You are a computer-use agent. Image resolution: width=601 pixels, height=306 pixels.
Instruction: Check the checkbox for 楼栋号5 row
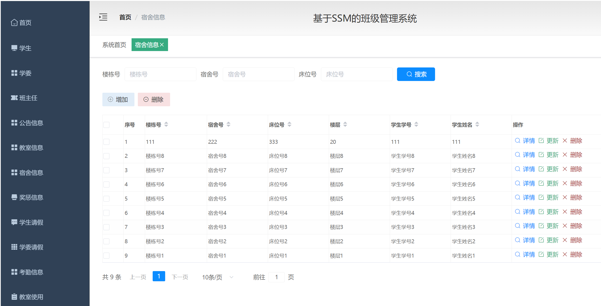107,198
